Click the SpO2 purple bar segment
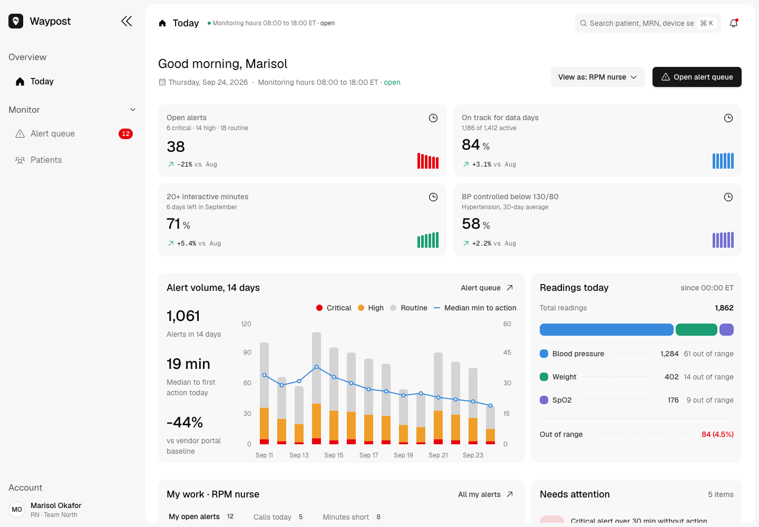 (x=726, y=330)
